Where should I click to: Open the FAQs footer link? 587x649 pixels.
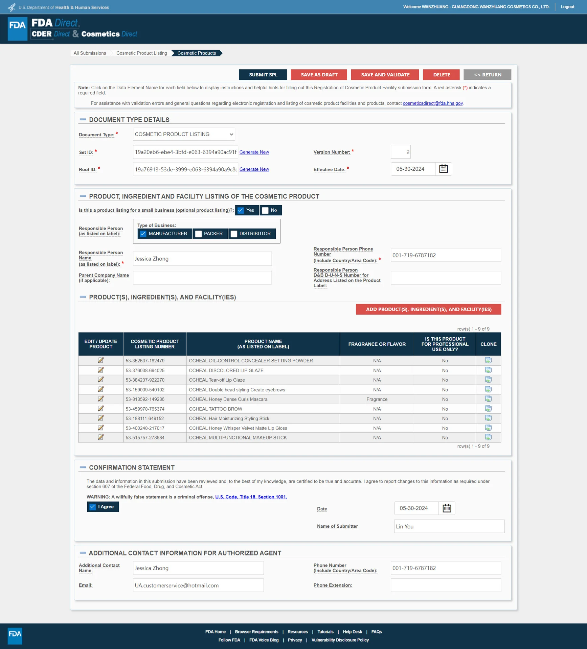(377, 632)
